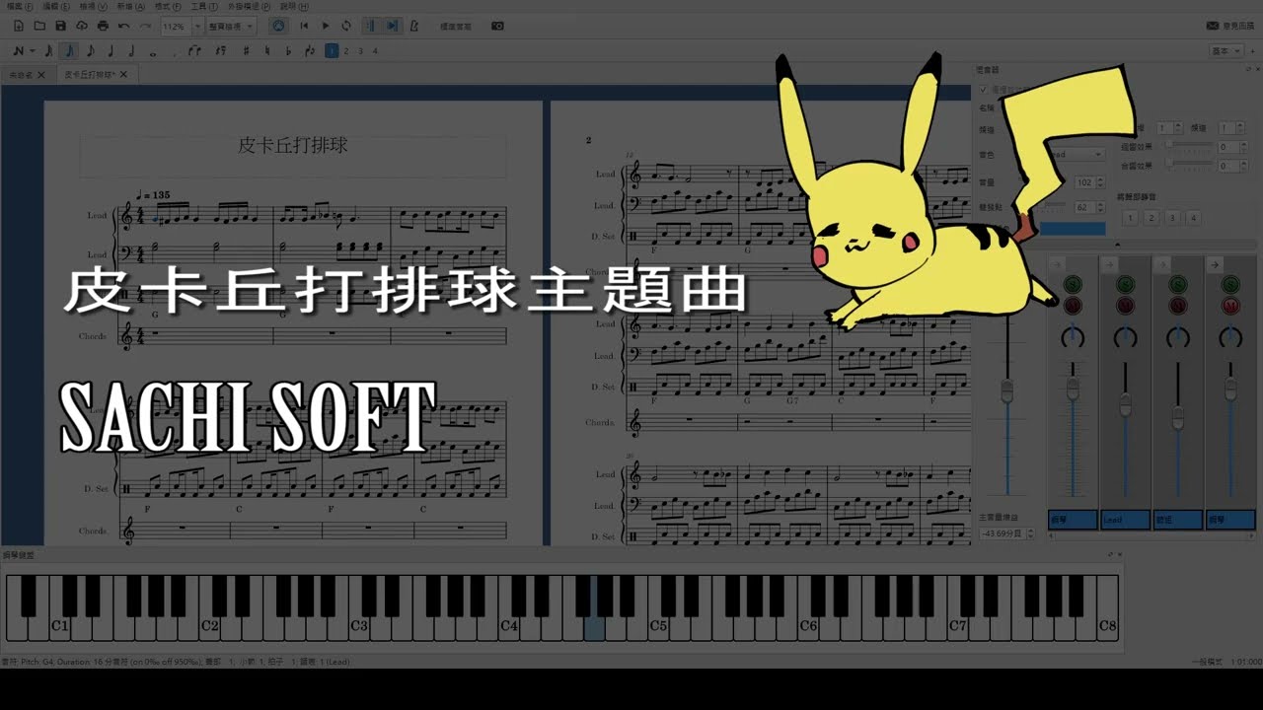Mute the fourth mixer channel
The image size is (1263, 710).
click(1230, 307)
